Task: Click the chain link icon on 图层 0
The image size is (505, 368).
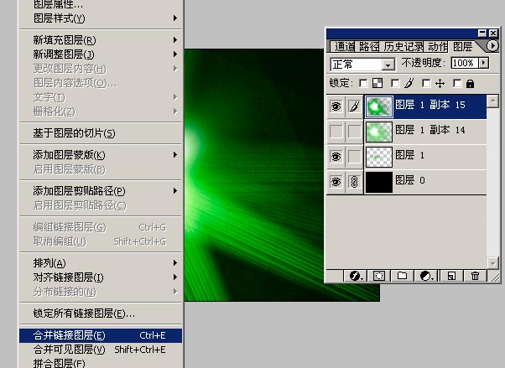Action: 354,182
